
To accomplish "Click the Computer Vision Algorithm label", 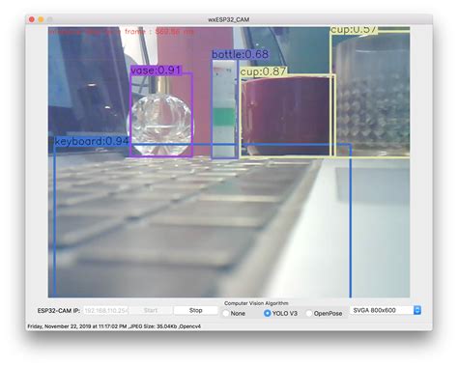I will click(256, 303).
